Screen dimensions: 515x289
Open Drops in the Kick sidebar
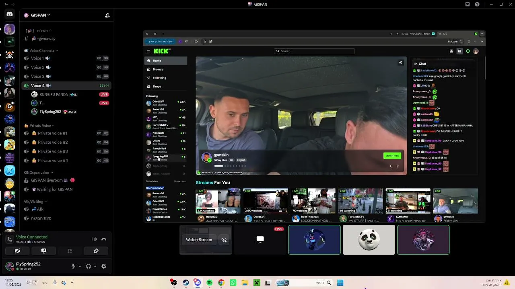[x=166, y=86]
